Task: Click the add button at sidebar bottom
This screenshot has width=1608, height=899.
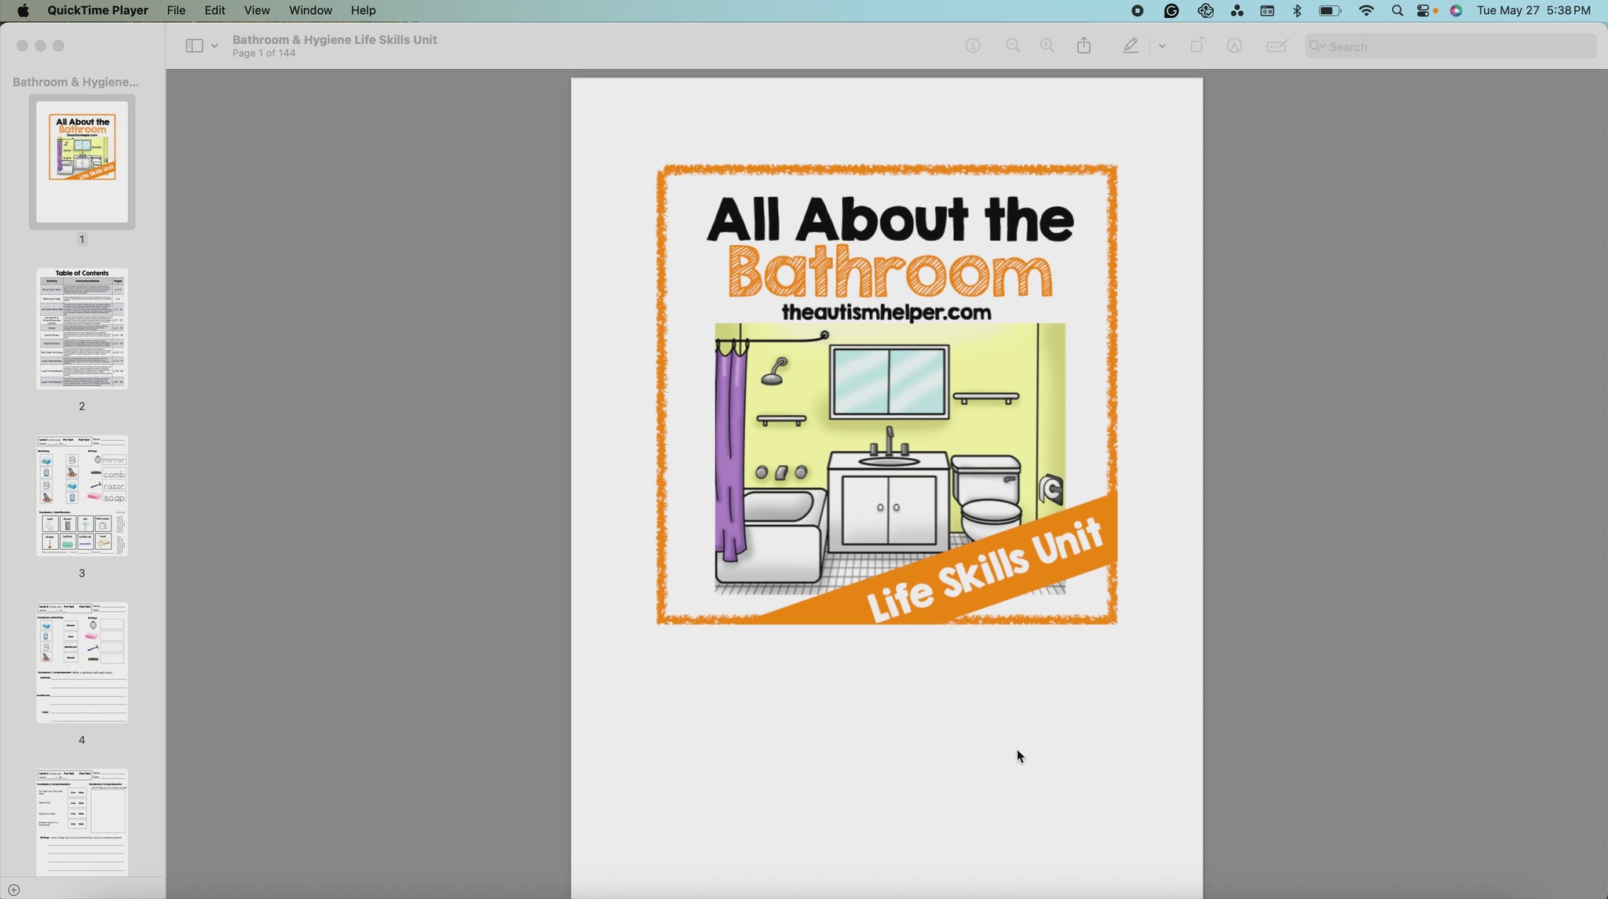Action: coord(13,890)
